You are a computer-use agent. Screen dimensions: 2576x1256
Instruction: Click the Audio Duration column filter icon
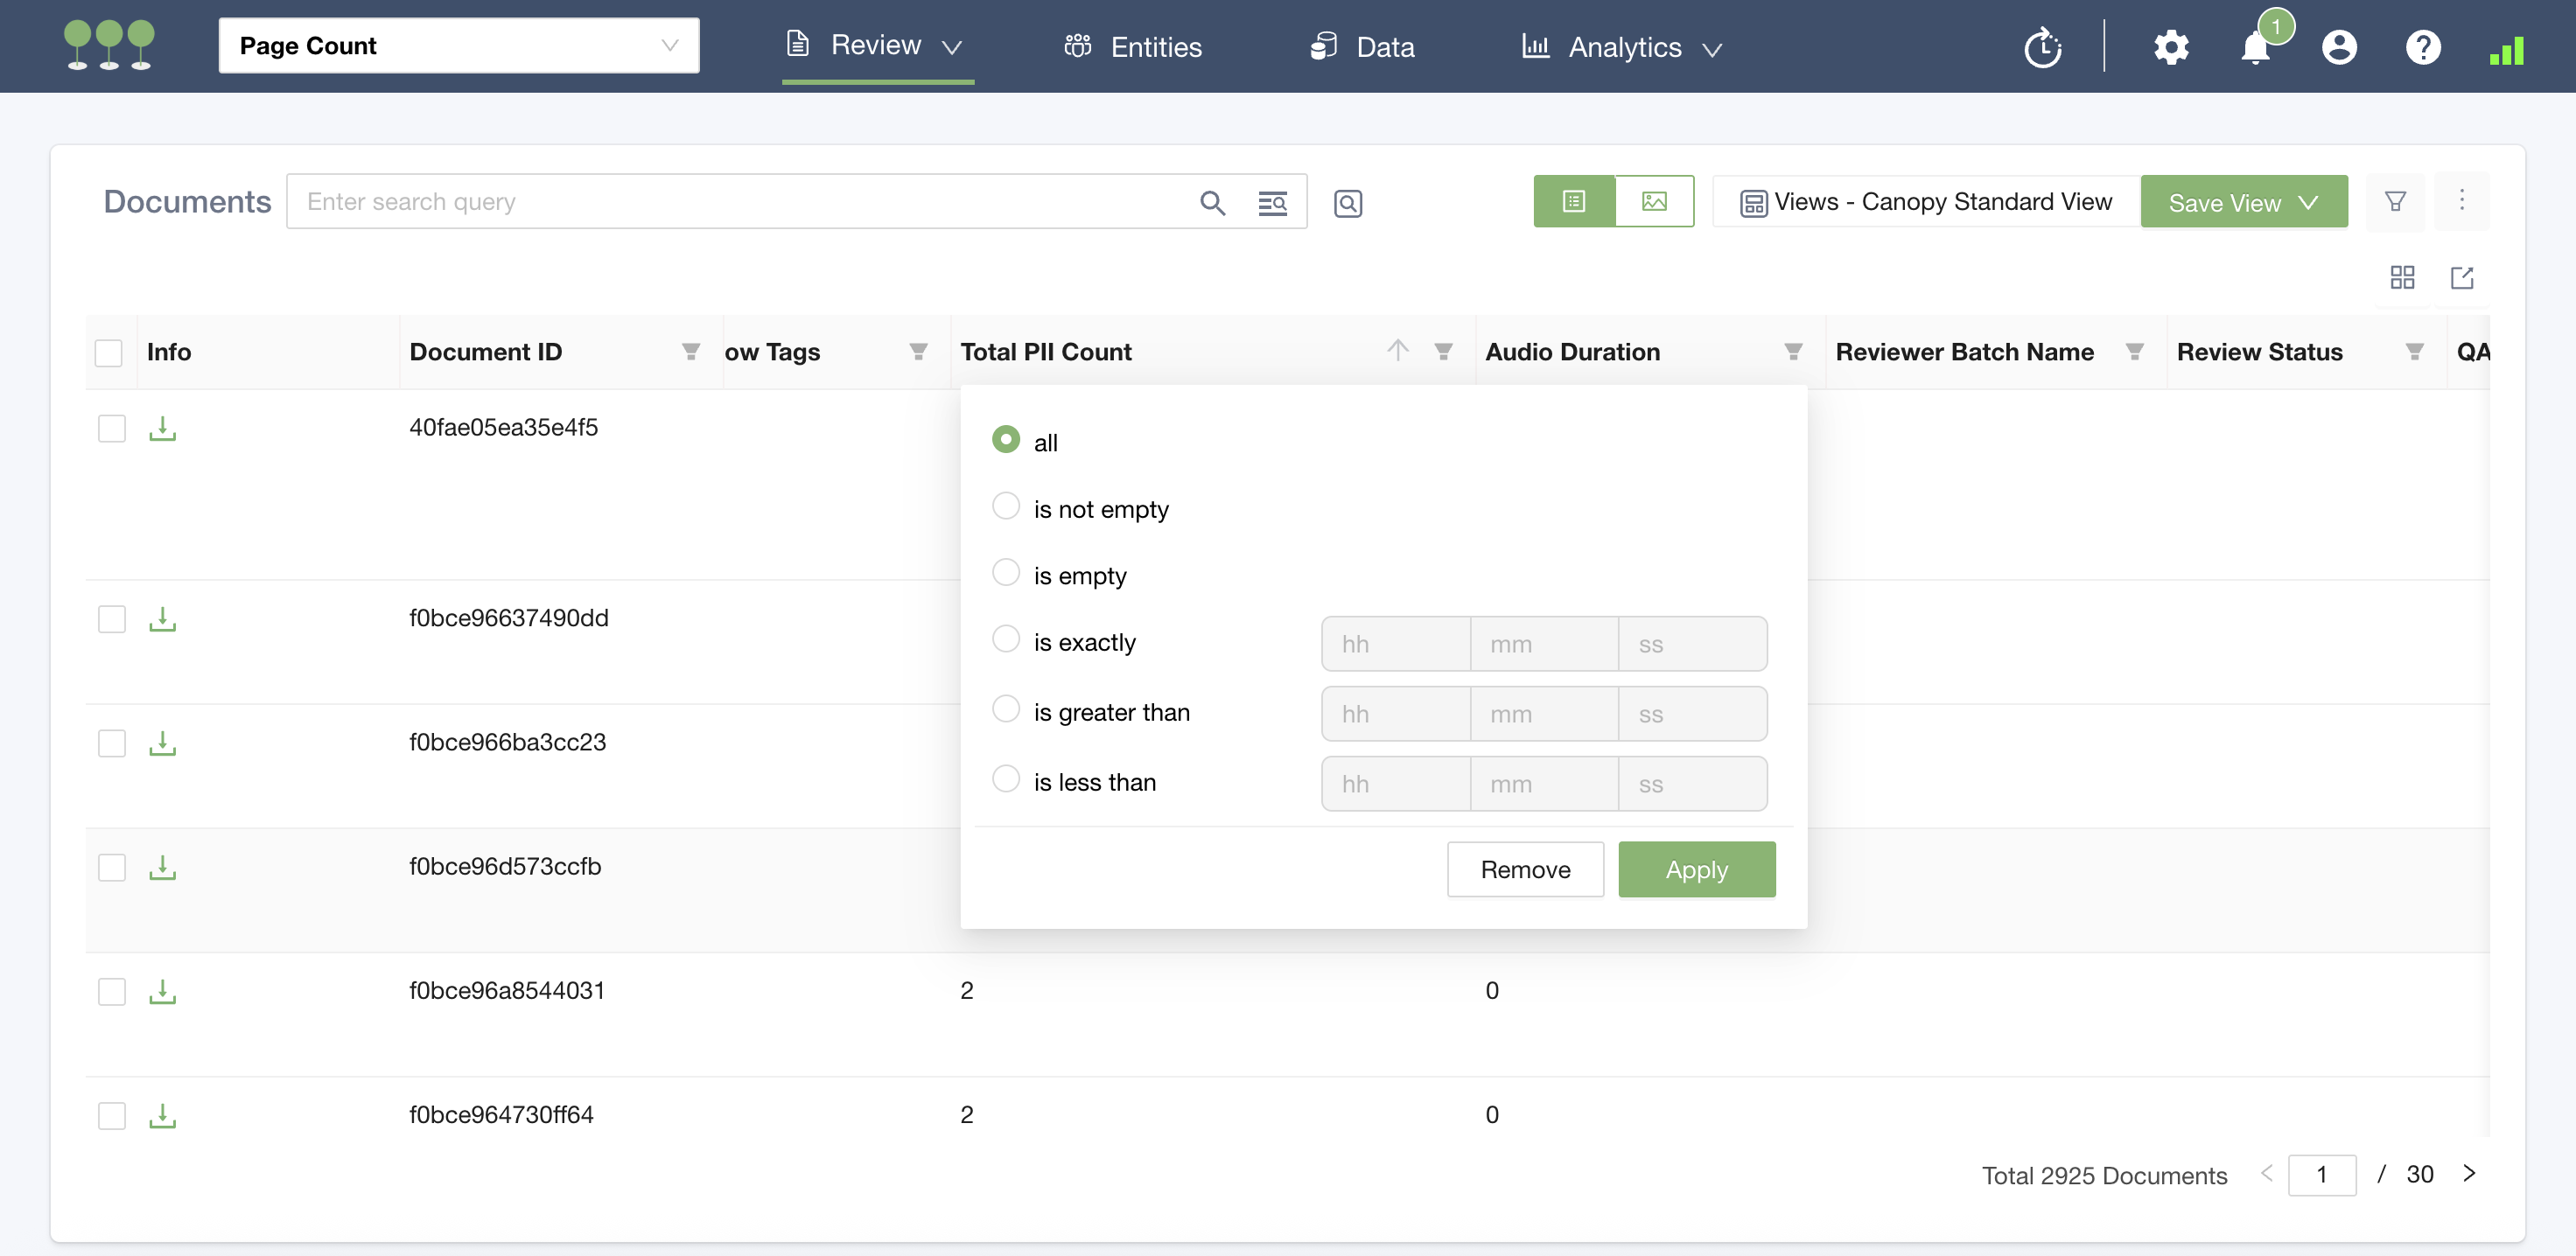pyautogui.click(x=1793, y=352)
